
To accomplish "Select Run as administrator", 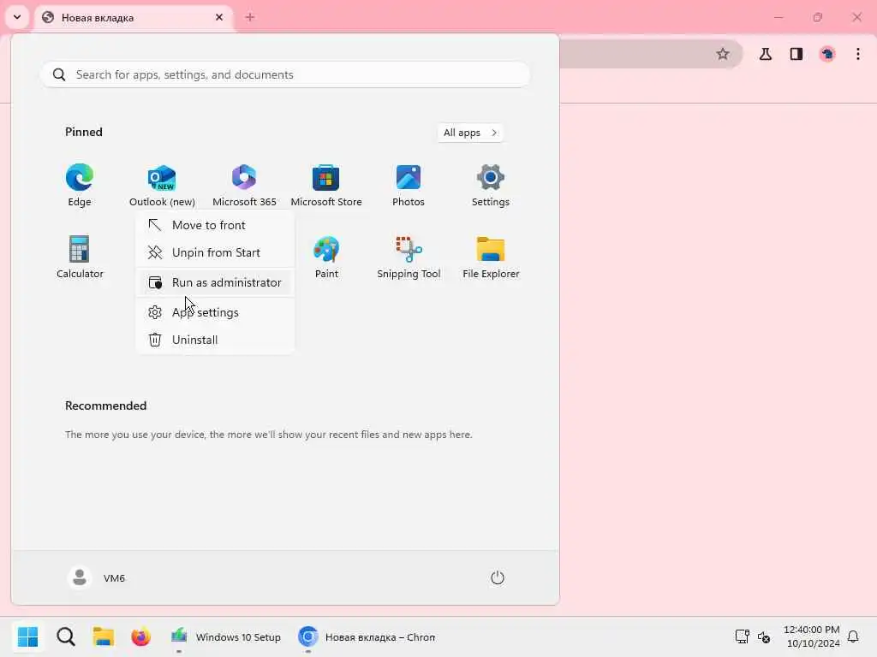I will tap(215, 282).
